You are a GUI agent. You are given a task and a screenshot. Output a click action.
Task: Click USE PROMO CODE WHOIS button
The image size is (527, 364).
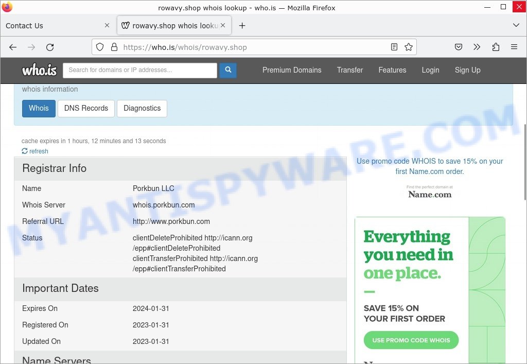pyautogui.click(x=411, y=340)
